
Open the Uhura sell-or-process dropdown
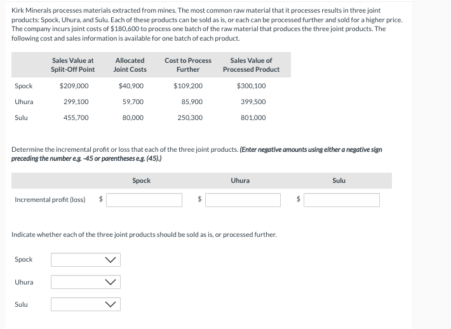click(86, 282)
